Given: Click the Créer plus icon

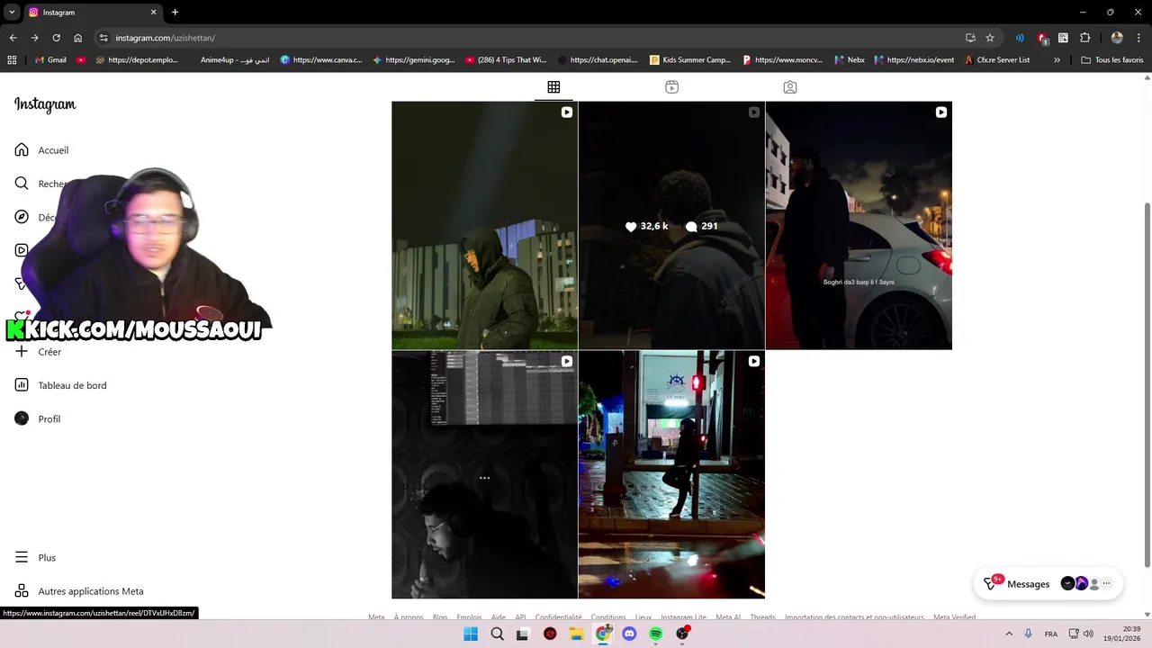Looking at the screenshot, I should pos(22,351).
